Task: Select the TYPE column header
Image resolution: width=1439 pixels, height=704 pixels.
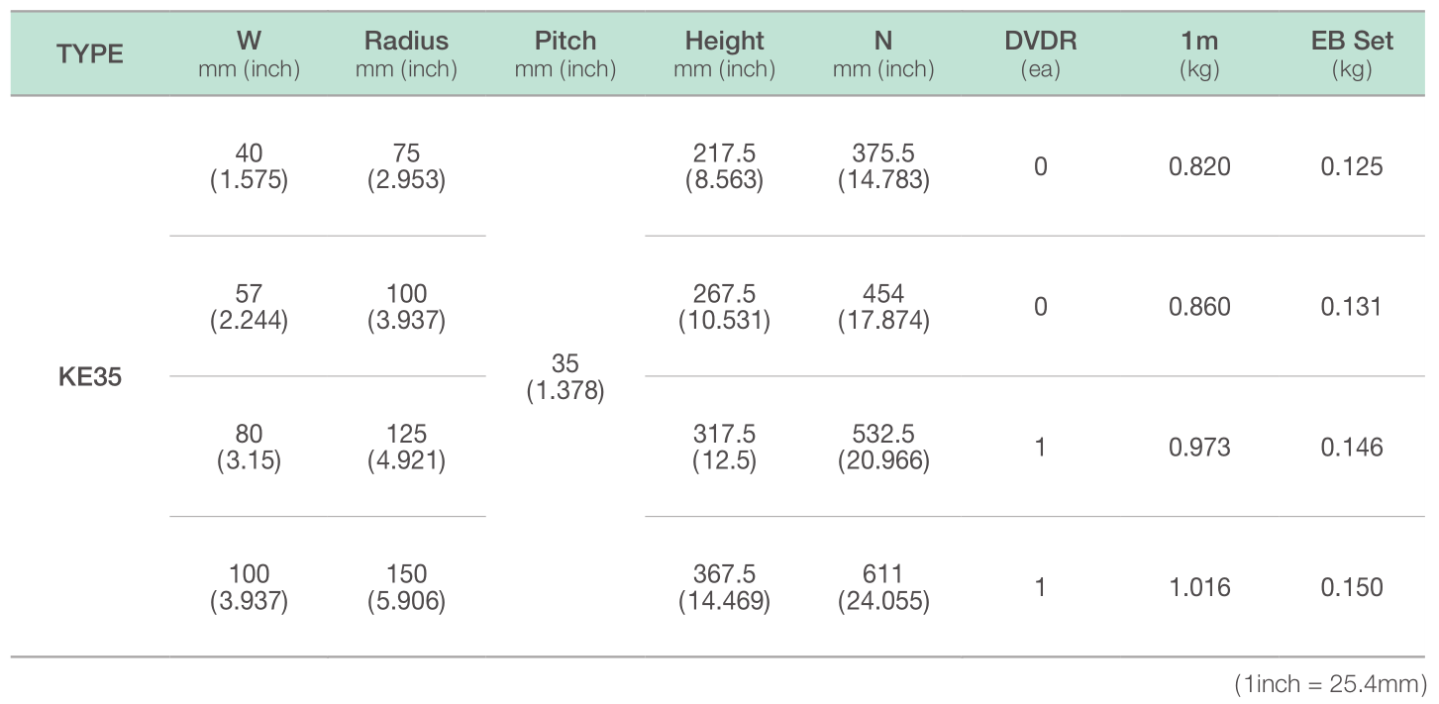Action: pyautogui.click(x=90, y=54)
